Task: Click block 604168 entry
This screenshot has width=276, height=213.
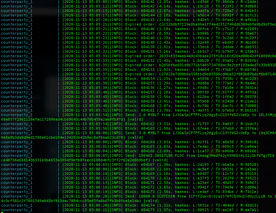Action: tap(130, 169)
